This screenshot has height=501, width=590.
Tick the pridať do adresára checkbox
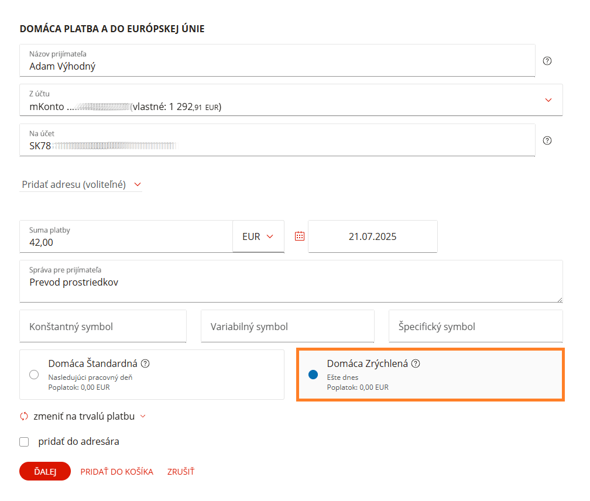(x=24, y=442)
